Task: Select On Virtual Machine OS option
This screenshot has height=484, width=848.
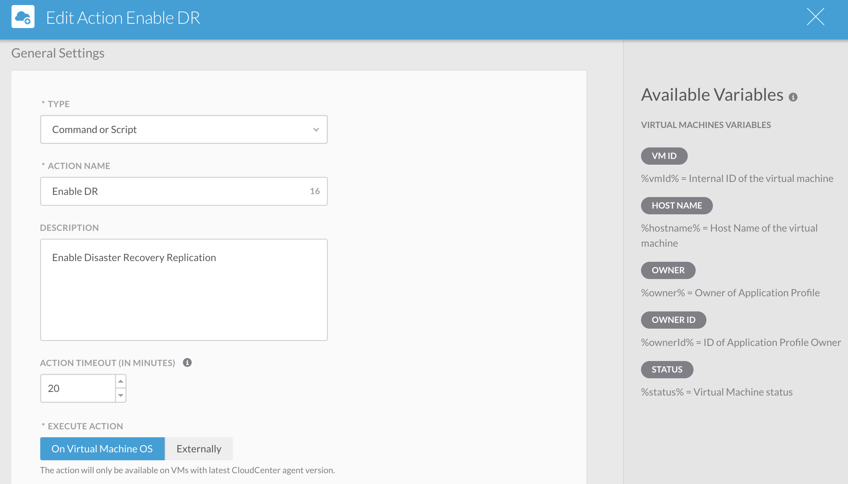Action: pos(102,449)
